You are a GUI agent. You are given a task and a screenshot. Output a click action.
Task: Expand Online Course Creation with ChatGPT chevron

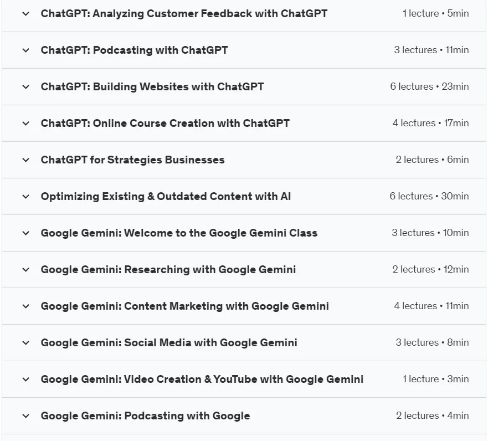(26, 123)
